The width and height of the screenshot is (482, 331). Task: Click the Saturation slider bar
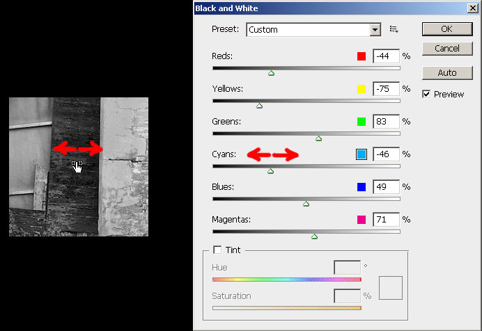pyautogui.click(x=287, y=308)
